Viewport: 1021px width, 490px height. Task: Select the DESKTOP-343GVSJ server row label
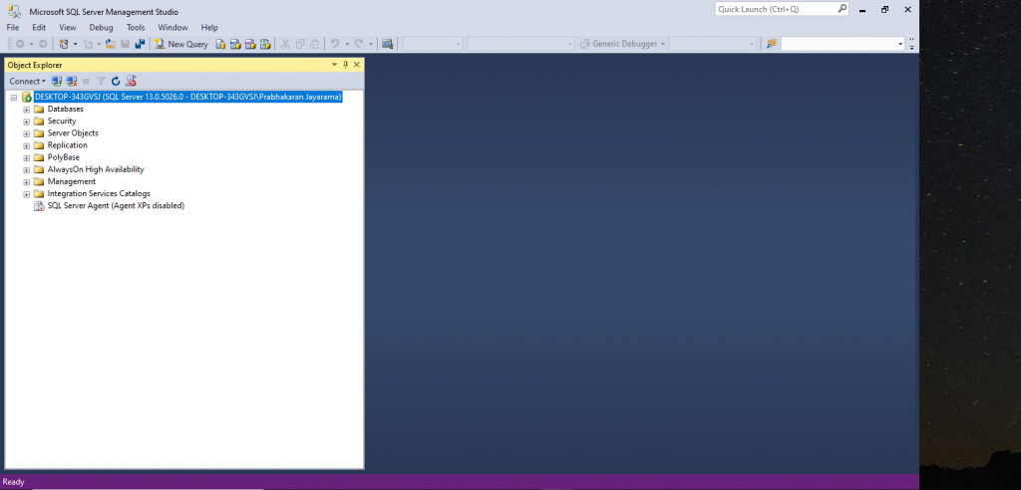(x=188, y=97)
